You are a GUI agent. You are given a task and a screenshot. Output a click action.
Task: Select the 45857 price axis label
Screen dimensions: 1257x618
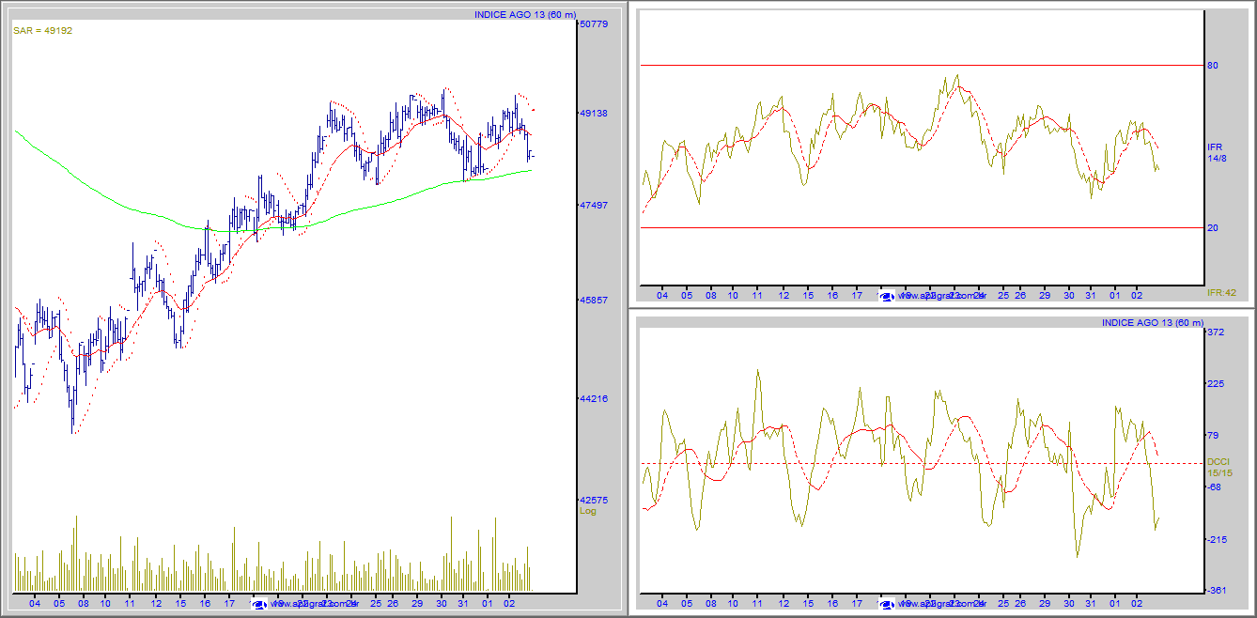pyautogui.click(x=595, y=300)
